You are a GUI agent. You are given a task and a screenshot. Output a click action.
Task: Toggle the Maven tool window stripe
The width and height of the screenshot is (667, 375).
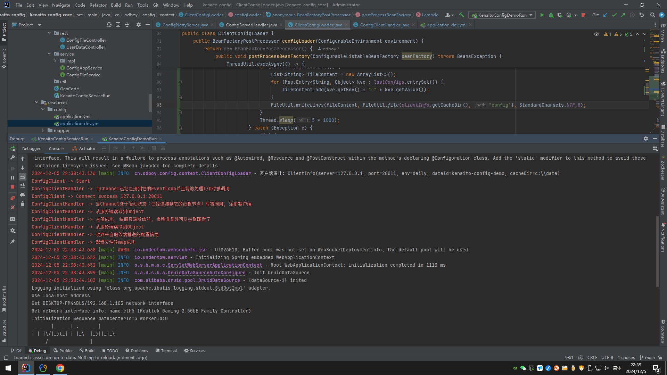(x=663, y=33)
